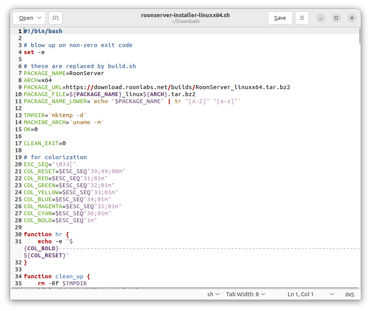Click the COL_BOLD definition line
The width and height of the screenshot is (371, 311).
tap(60, 220)
